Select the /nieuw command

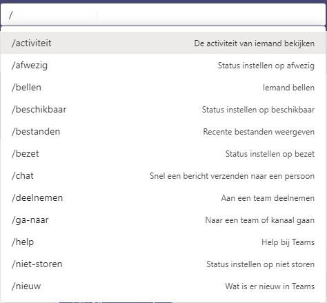(163, 286)
